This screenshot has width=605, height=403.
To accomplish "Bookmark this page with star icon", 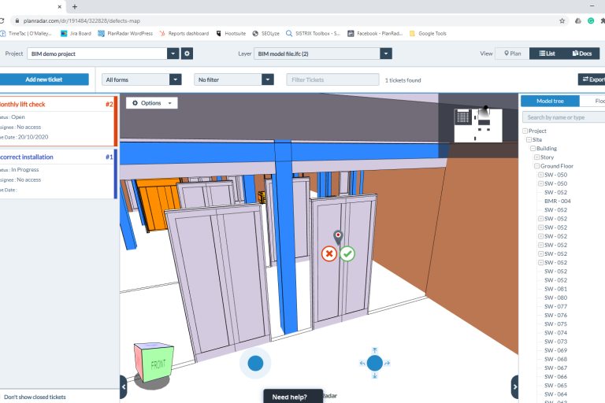I will click(x=562, y=20).
